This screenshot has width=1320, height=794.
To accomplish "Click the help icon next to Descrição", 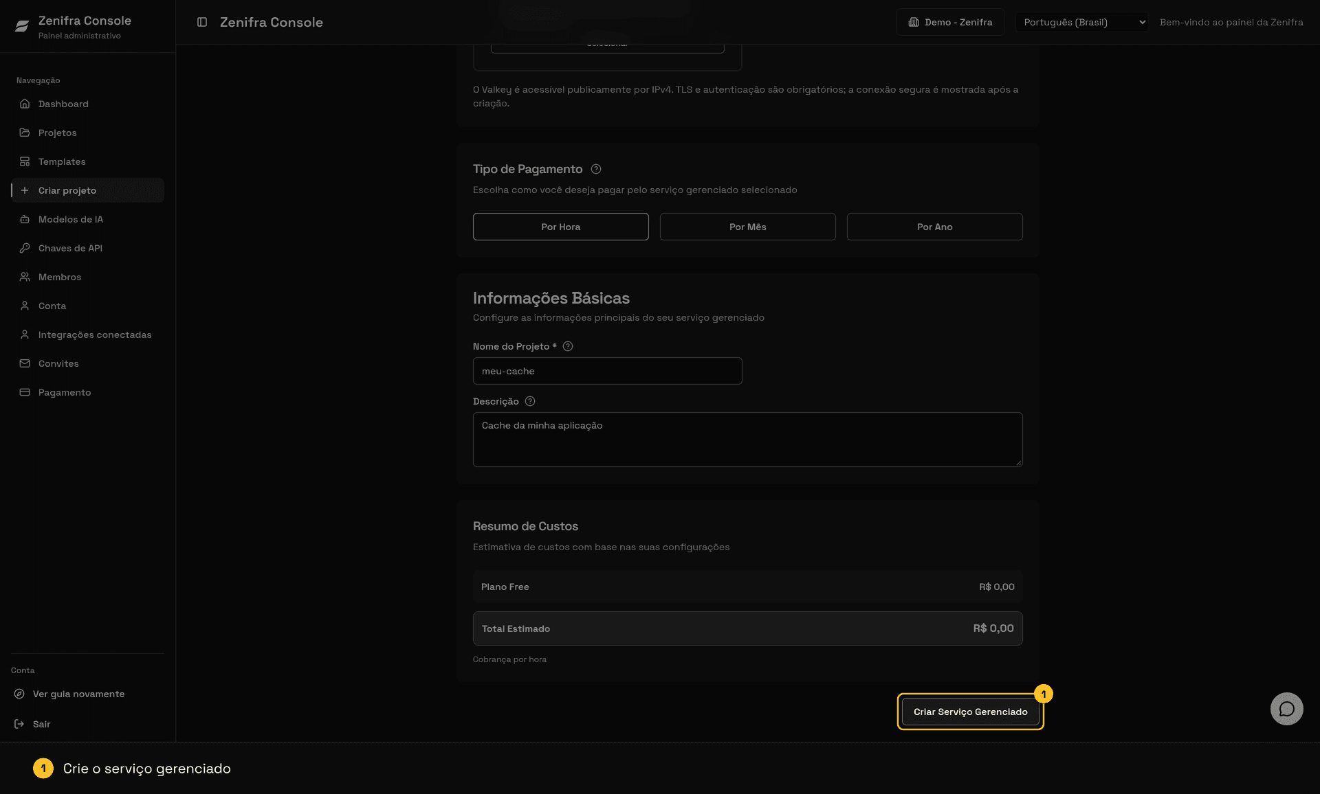I will (x=530, y=401).
